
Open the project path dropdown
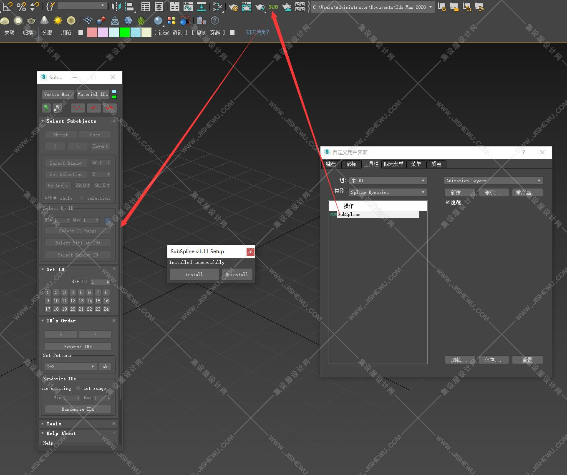click(x=373, y=7)
